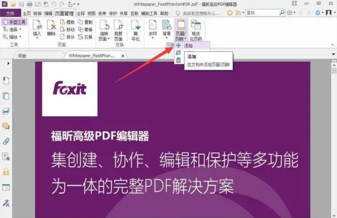Switch to the 开始 start document tab
The image size is (337, 218).
coord(22,56)
